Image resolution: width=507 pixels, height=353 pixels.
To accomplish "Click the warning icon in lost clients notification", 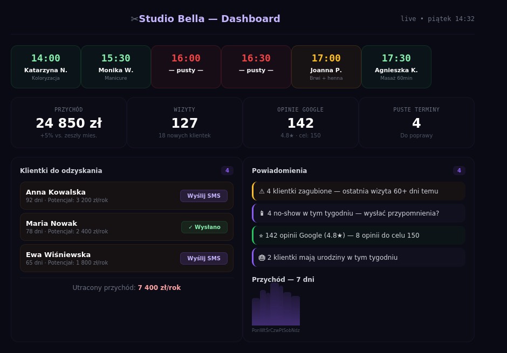I will [262, 191].
